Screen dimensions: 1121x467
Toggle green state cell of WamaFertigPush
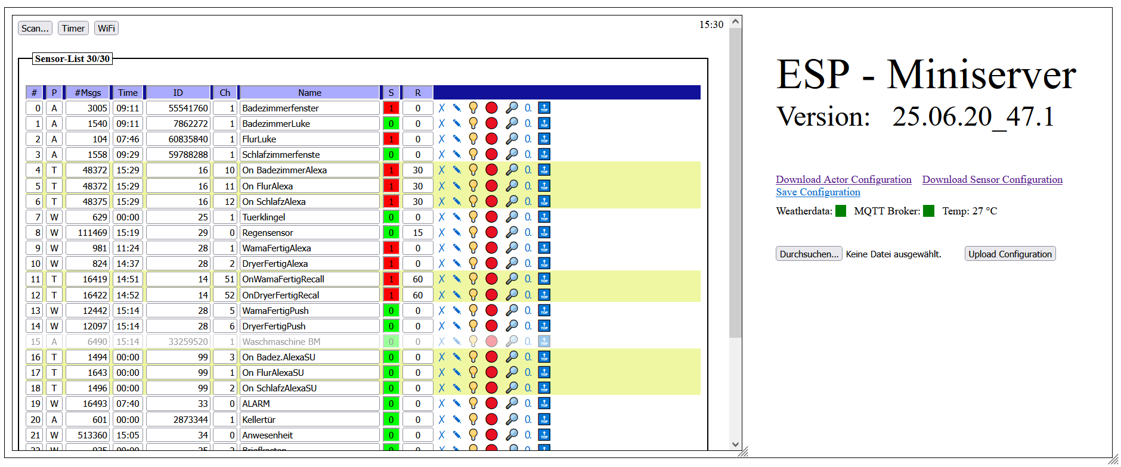coord(391,311)
